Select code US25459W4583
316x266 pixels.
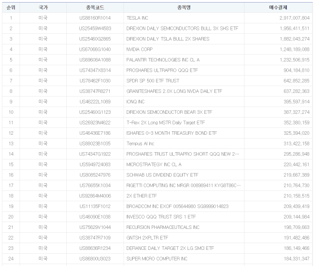pos(95,29)
